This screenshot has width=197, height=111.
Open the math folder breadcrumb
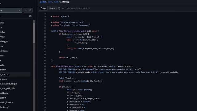56,2
